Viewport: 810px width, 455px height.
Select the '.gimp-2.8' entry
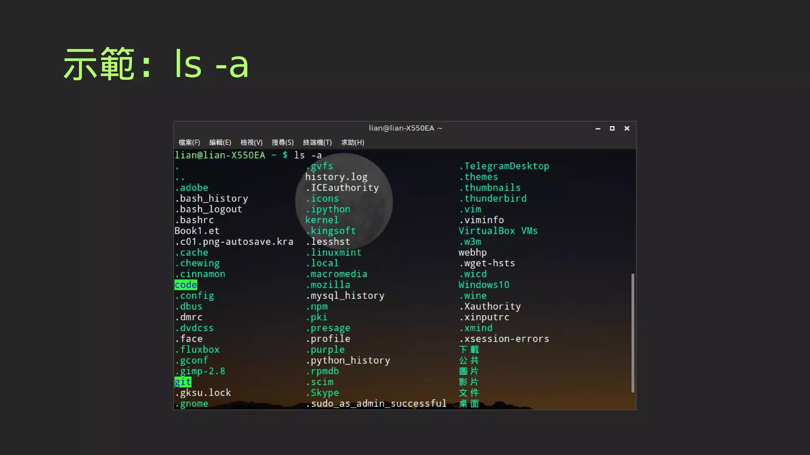(200, 371)
